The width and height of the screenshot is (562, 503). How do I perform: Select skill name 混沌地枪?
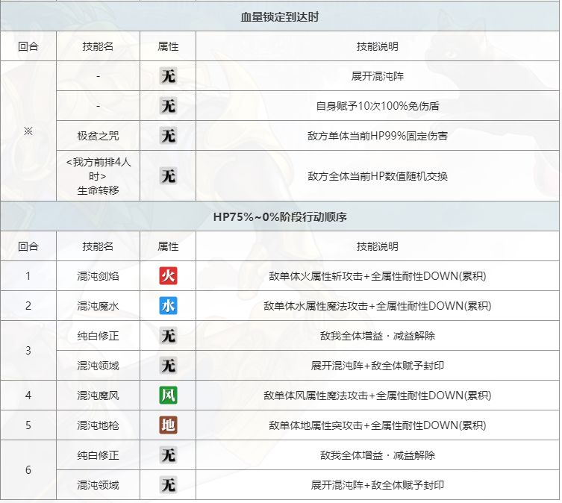(x=98, y=425)
